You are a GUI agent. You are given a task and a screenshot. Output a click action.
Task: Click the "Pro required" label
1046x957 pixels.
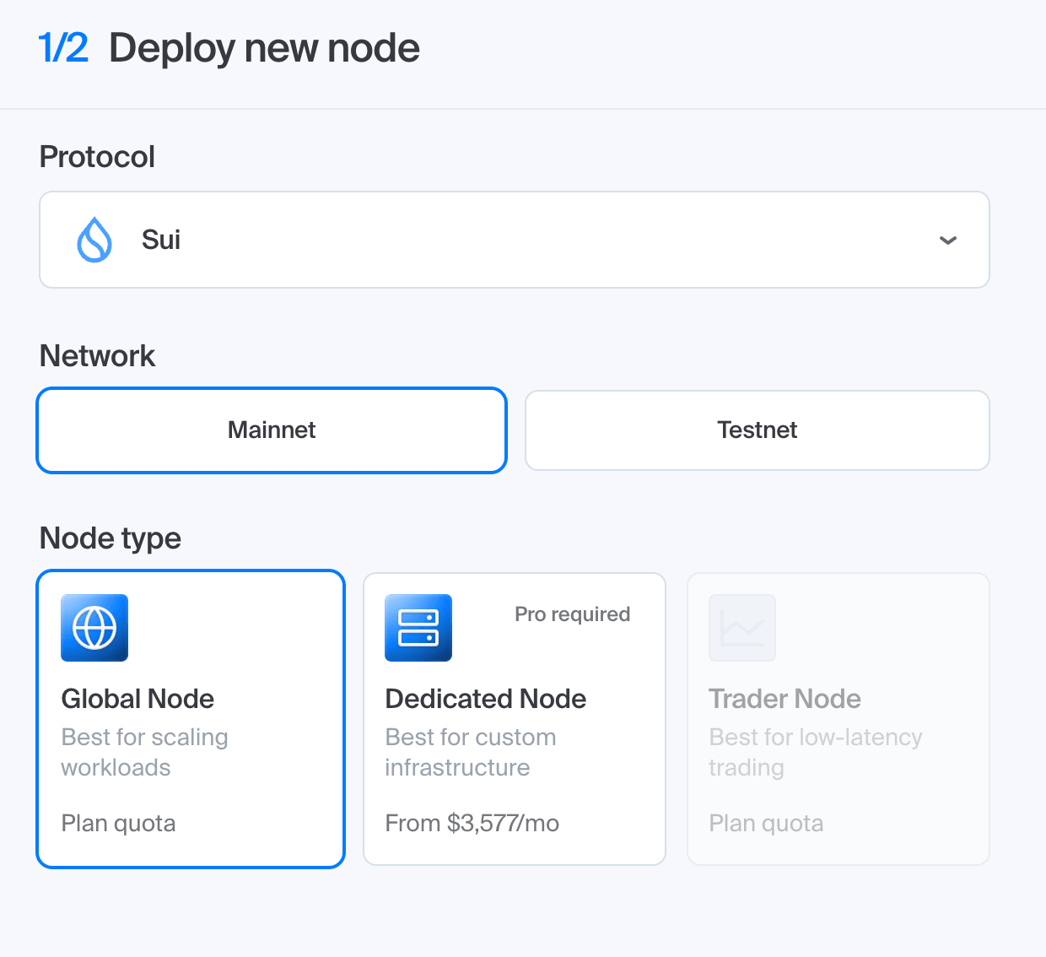click(573, 614)
